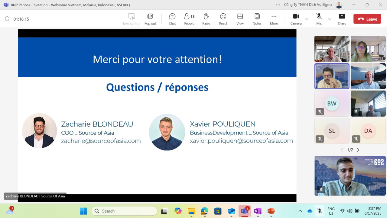Viewport: 387px width, 218px height.
Task: Show the People list with 13 participants
Action: click(189, 19)
